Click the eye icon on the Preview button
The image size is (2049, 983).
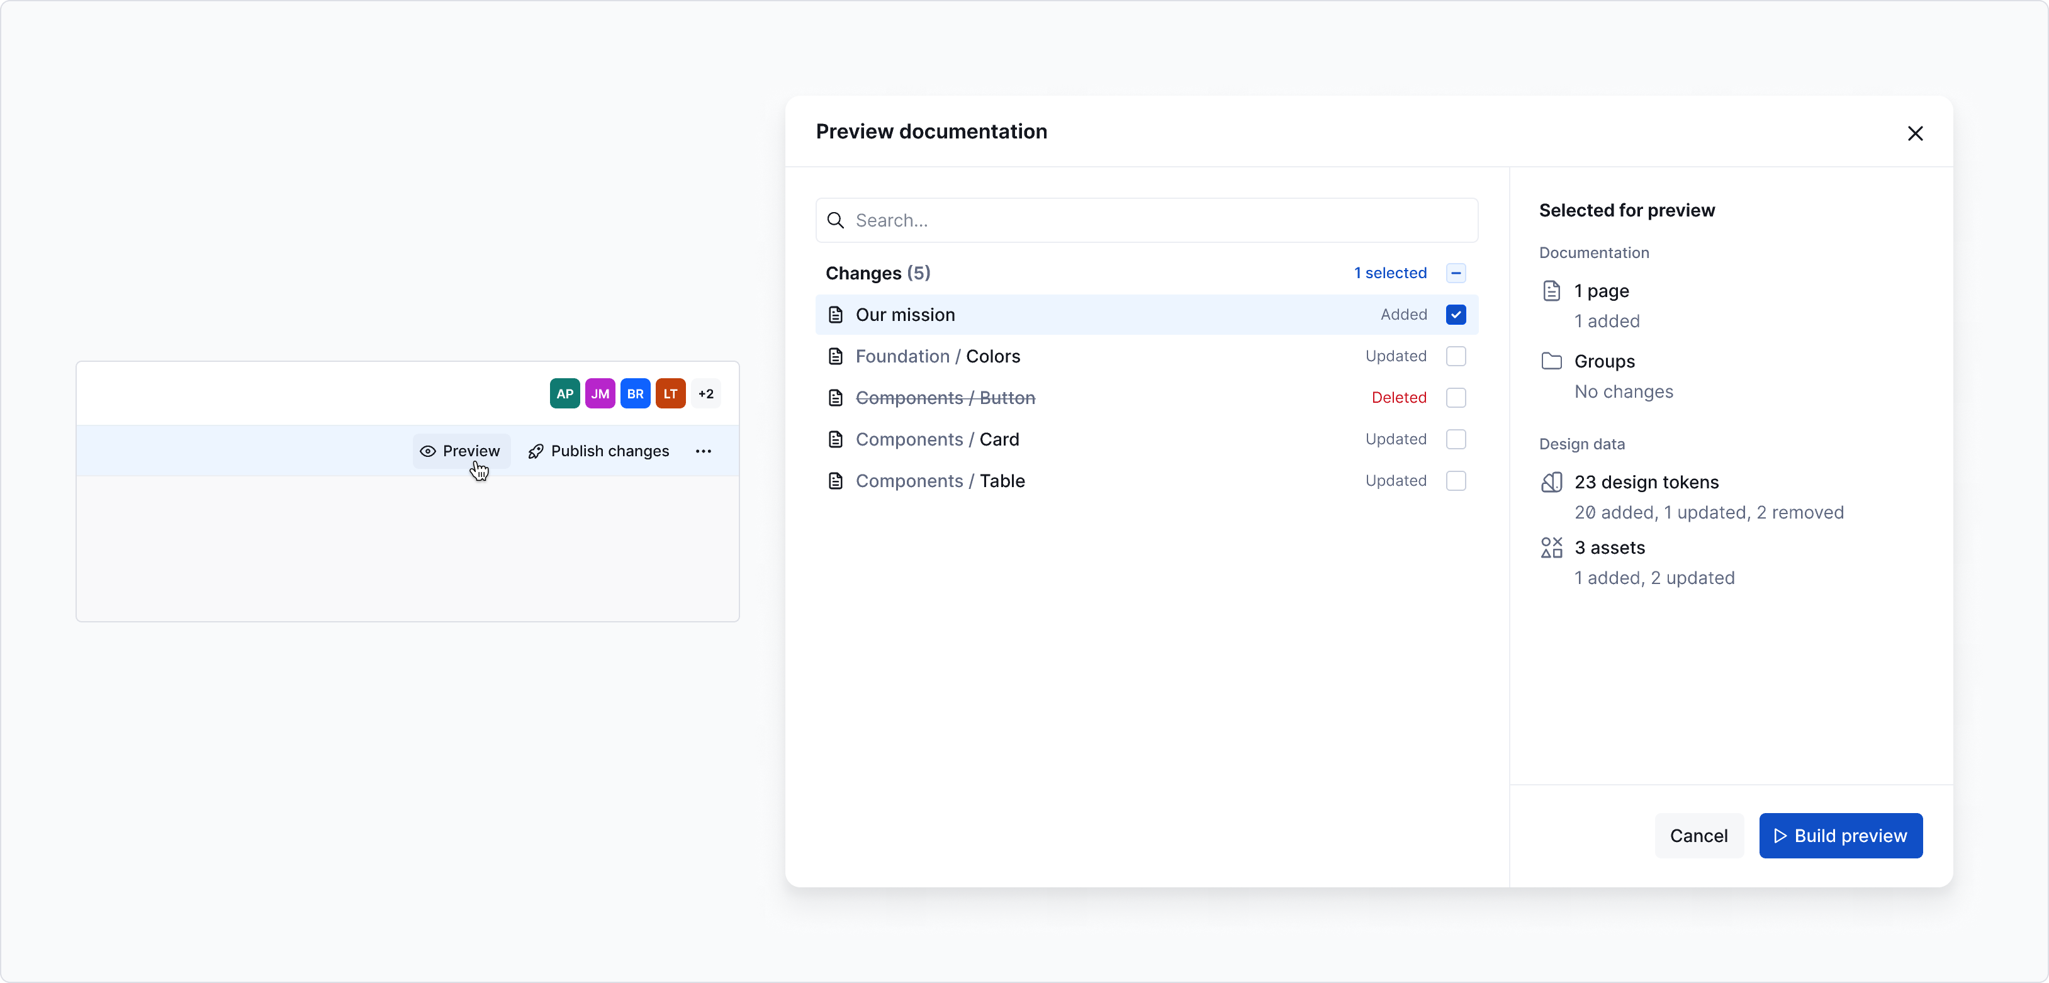430,451
